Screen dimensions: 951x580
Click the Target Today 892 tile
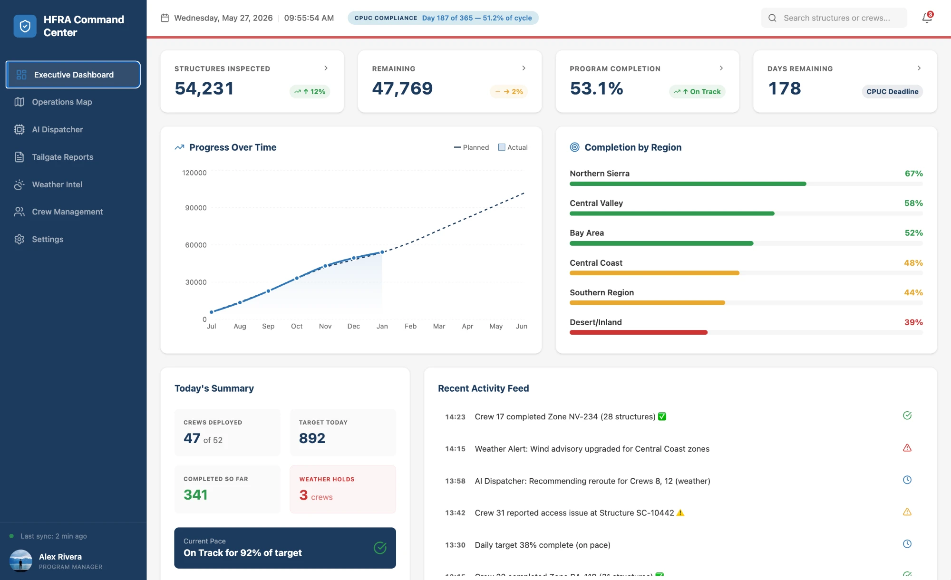(x=343, y=433)
